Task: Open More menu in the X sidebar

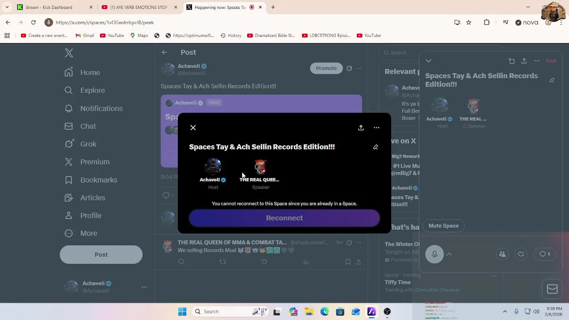Action: coord(80,233)
